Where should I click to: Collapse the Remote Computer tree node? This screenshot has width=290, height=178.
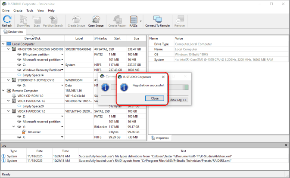click(3, 91)
